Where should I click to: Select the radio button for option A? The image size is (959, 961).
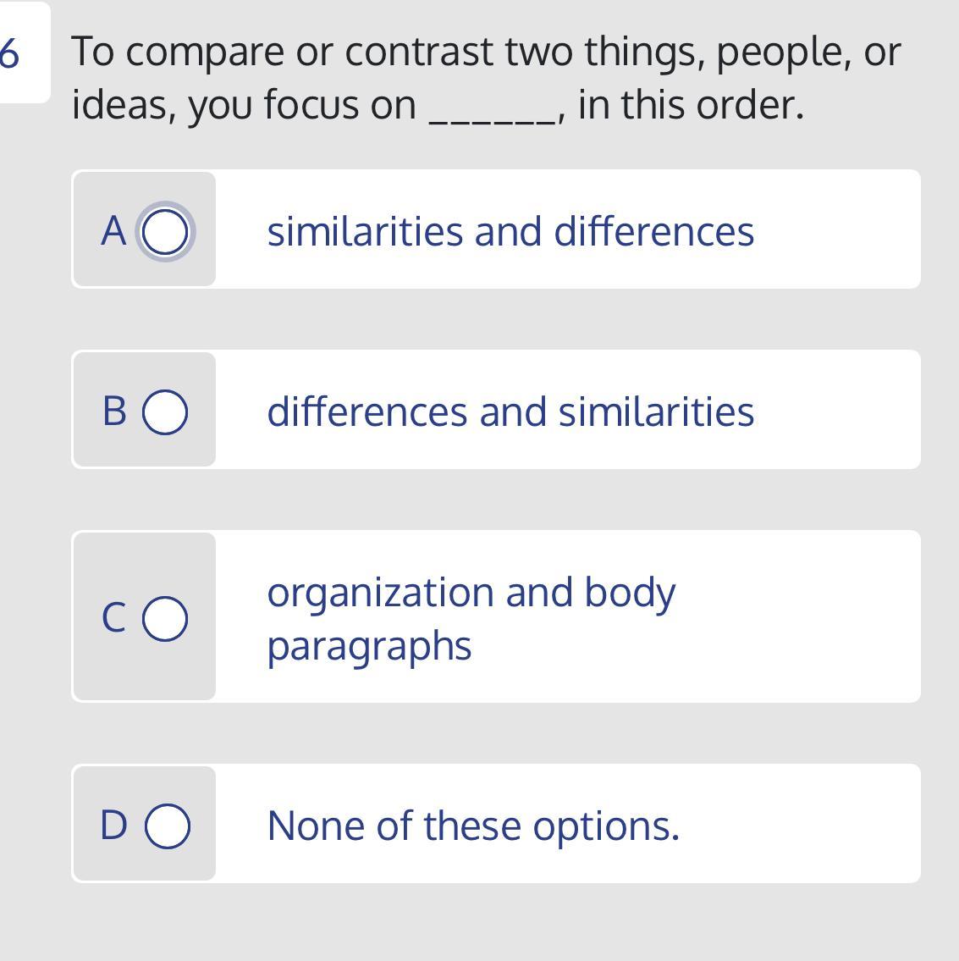pos(165,231)
